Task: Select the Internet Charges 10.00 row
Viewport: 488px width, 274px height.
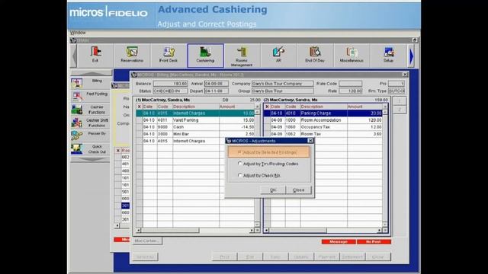Action: (x=195, y=113)
